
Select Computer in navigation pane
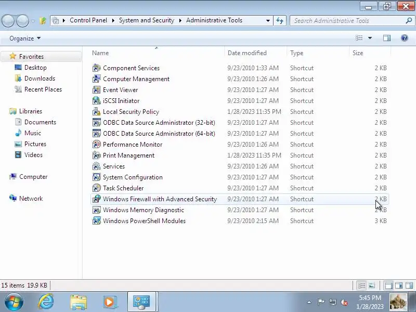click(x=33, y=177)
